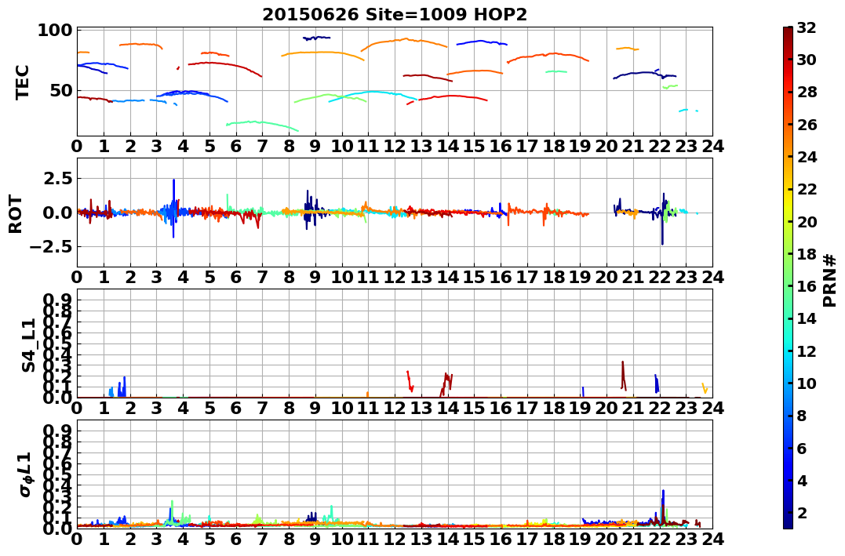This screenshot has width=845, height=556.
Task: Click hour 9 tick under the σφL1 panel
Action: [315, 539]
